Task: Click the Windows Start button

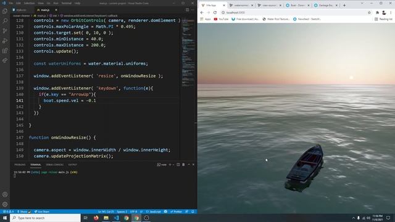Action: (x=5, y=218)
